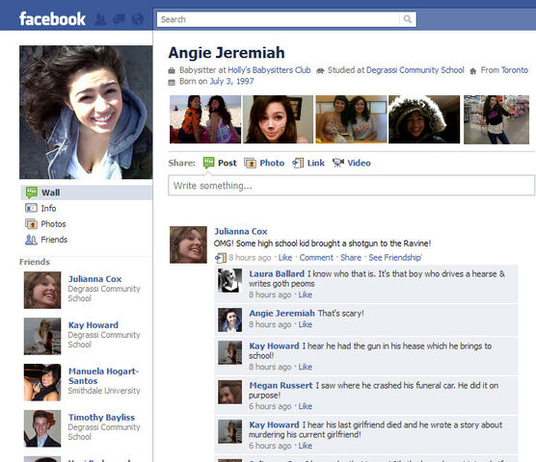The image size is (536, 462).
Task: Click the briefcase work icon
Action: coord(172,70)
